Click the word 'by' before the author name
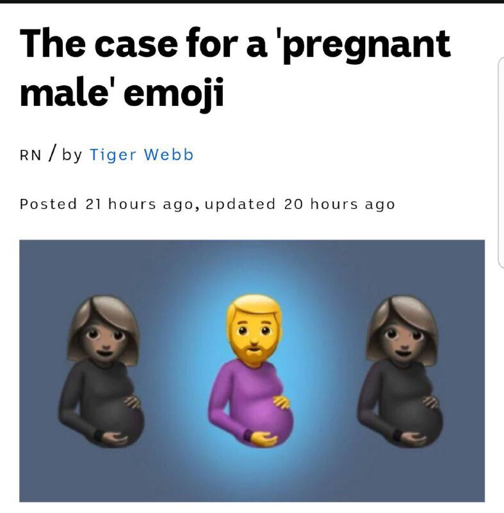The width and height of the screenshot is (504, 513). (x=72, y=155)
